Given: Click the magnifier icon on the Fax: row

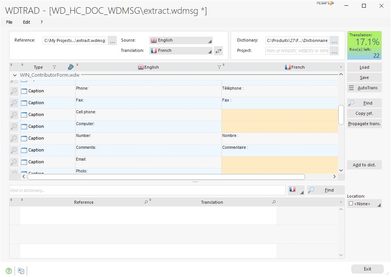Looking at the screenshot, I should click(14, 103).
